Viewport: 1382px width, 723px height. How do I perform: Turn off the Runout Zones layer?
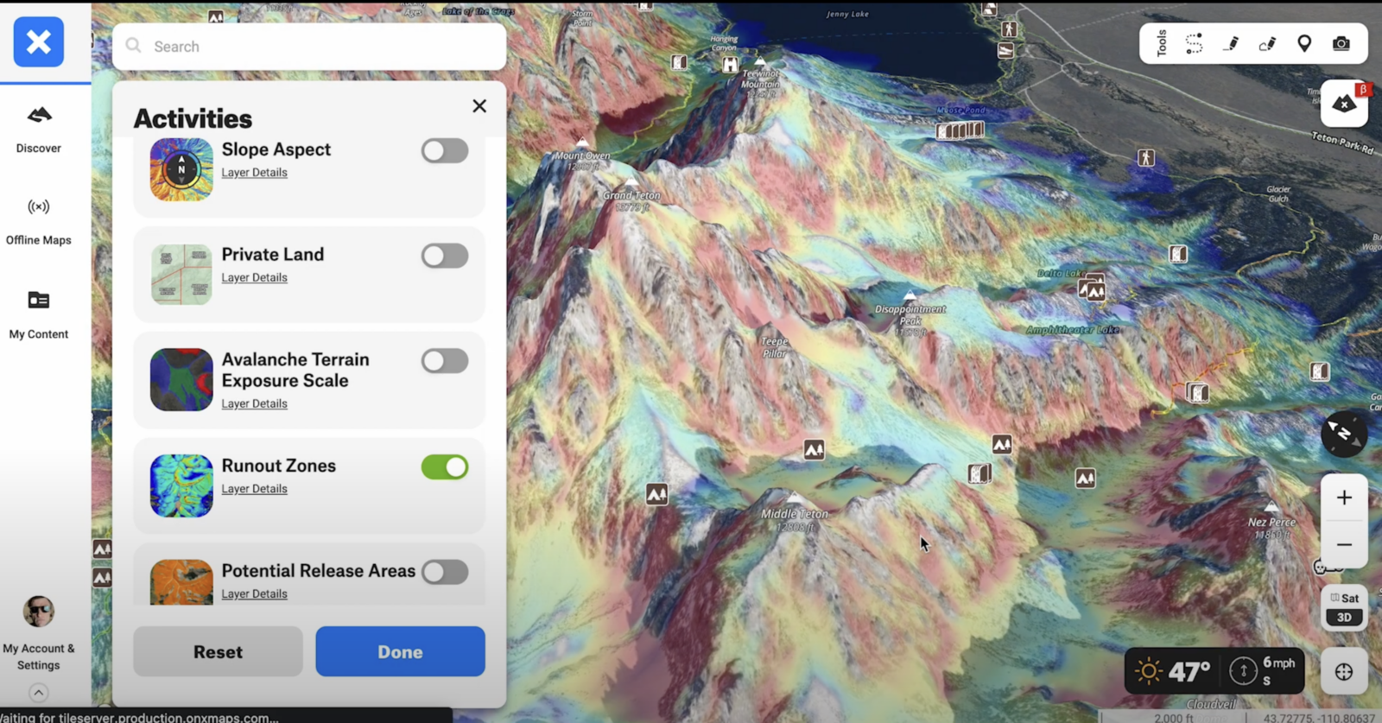coord(445,467)
